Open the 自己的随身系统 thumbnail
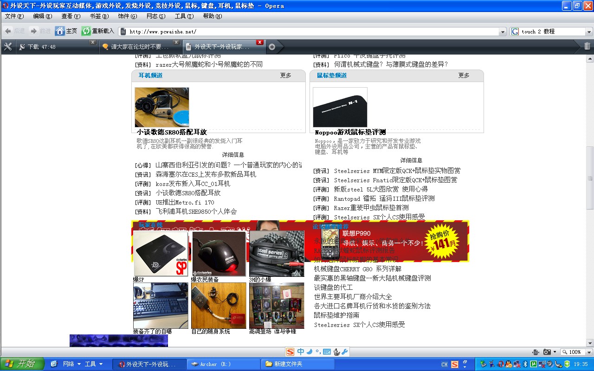The width and height of the screenshot is (594, 371). point(219,306)
